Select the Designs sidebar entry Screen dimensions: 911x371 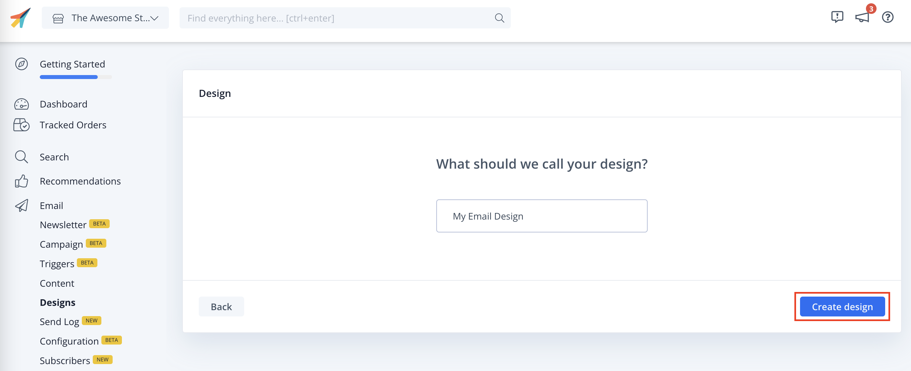tap(57, 302)
